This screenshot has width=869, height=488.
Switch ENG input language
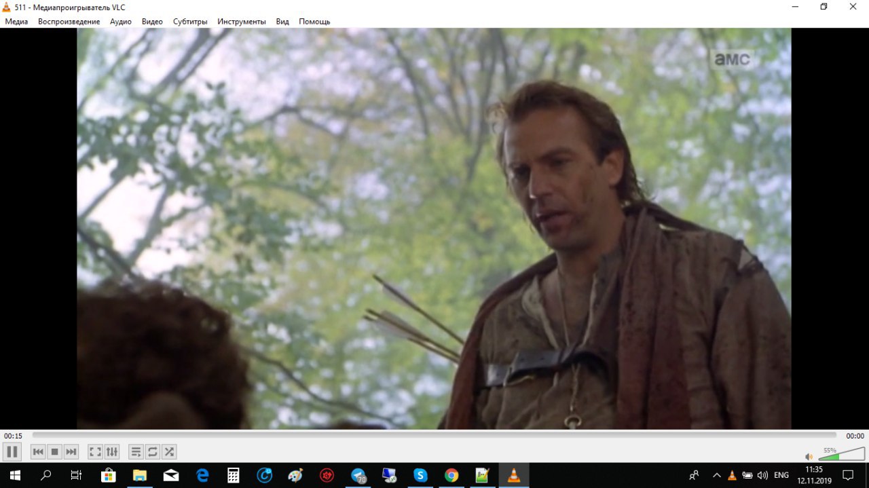click(781, 475)
